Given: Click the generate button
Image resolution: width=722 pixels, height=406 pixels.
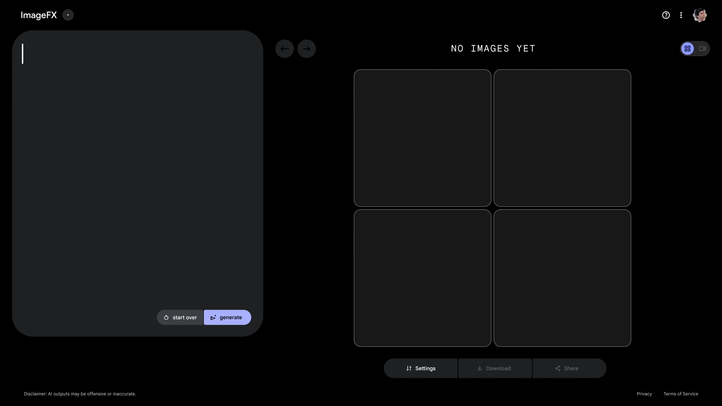Looking at the screenshot, I should [227, 317].
